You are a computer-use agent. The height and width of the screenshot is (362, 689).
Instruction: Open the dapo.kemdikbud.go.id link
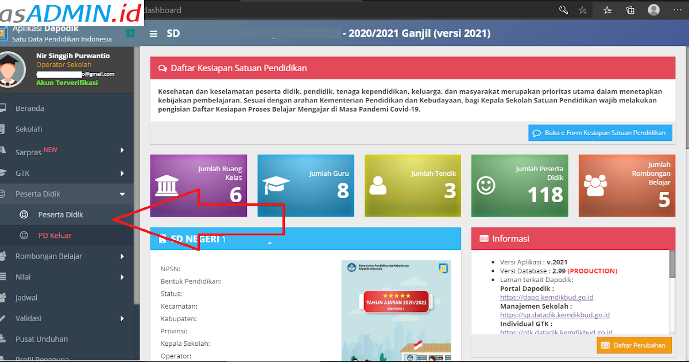click(546, 297)
